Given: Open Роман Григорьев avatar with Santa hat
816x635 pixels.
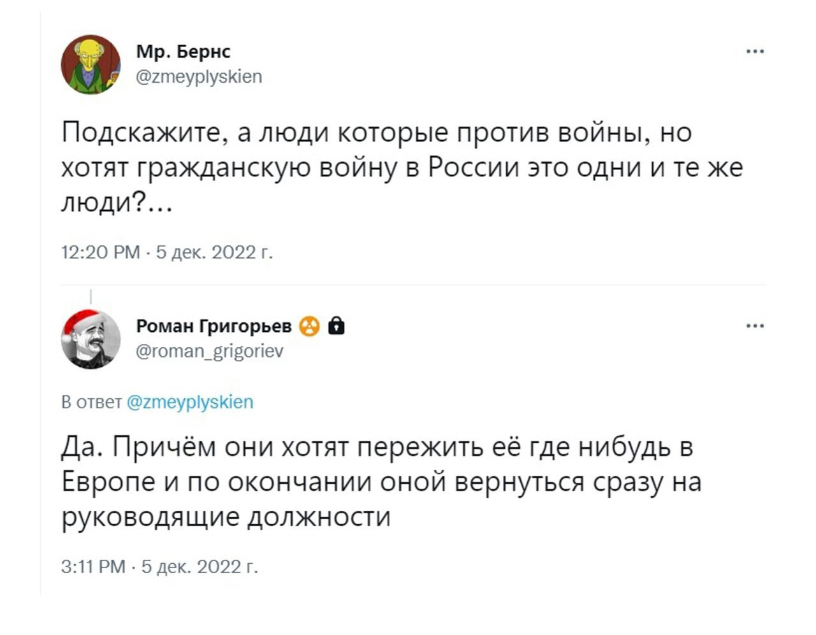Looking at the screenshot, I should click(91, 339).
